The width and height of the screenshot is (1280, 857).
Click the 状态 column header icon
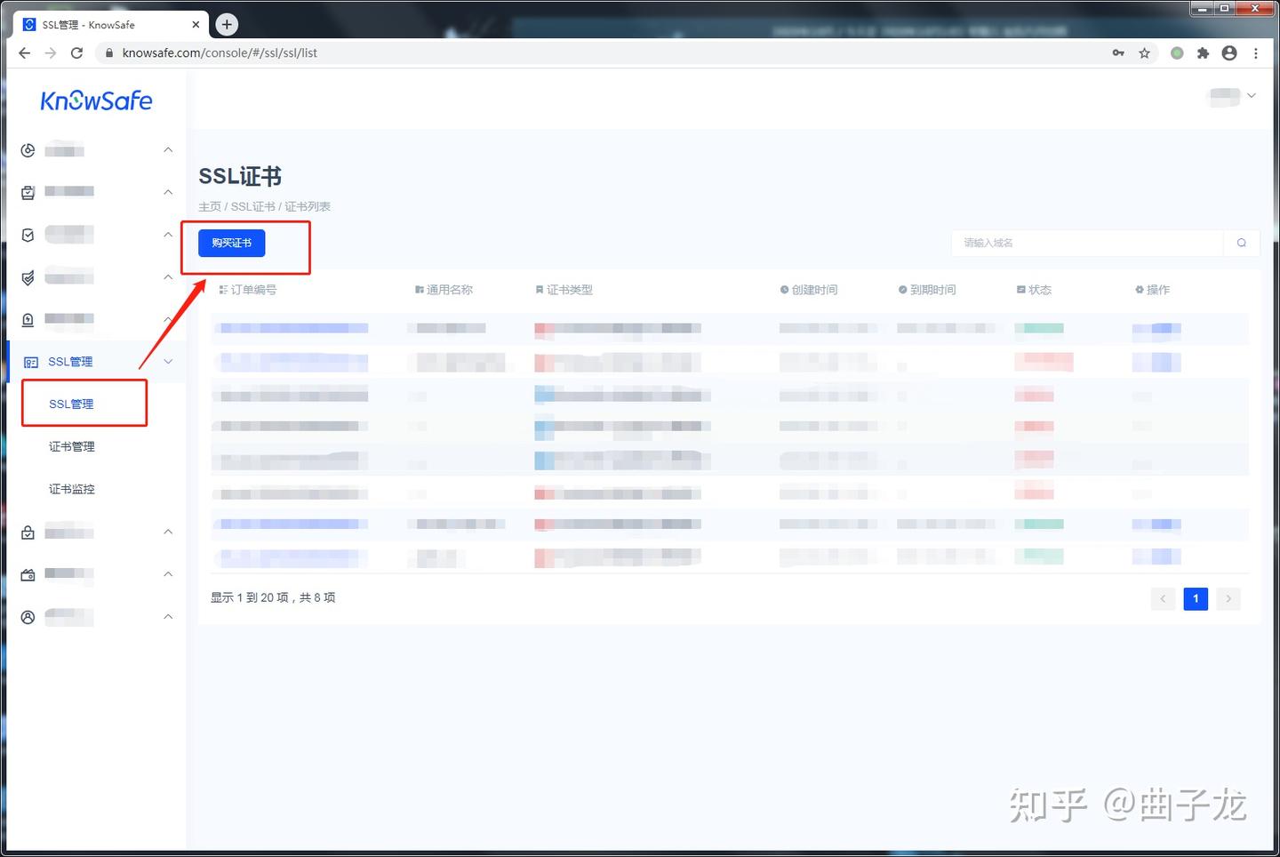1020,289
